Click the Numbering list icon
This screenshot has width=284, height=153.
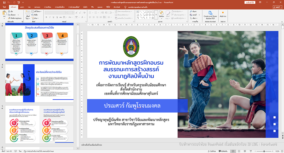[x=96, y=13]
